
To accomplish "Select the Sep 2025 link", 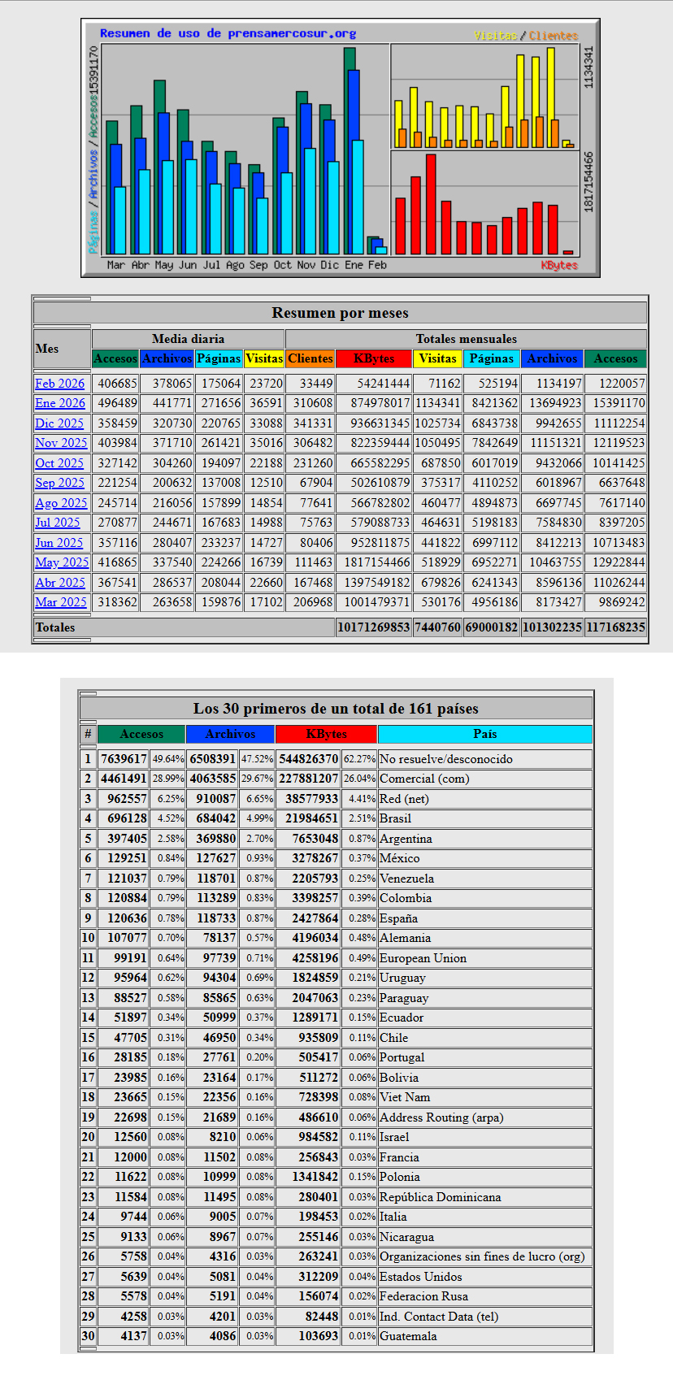I will point(59,483).
